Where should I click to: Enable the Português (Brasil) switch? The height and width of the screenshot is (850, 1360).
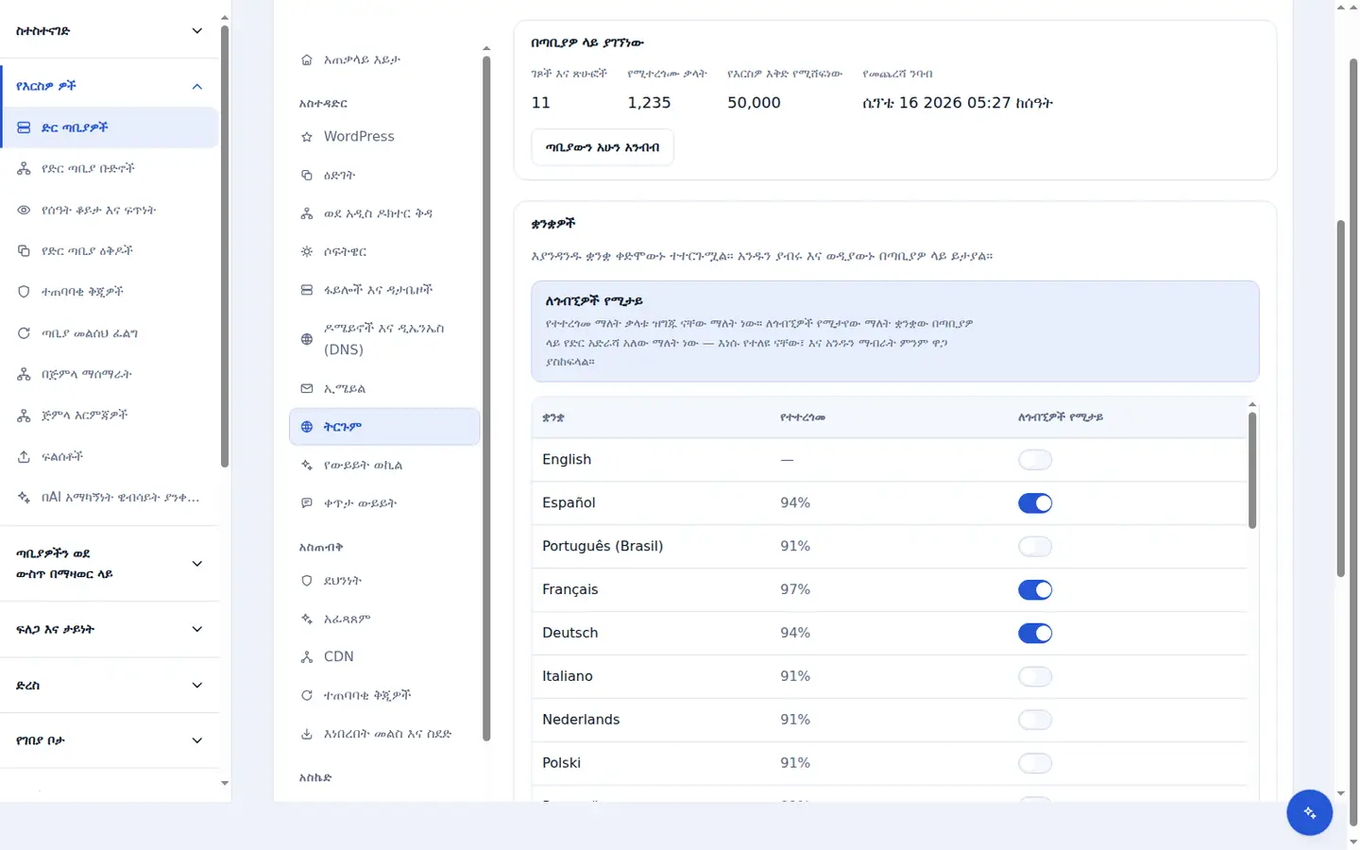[x=1035, y=547]
